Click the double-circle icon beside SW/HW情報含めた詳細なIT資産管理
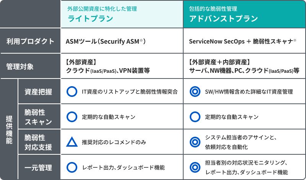This screenshot has height=180, width=306. pos(195,92)
